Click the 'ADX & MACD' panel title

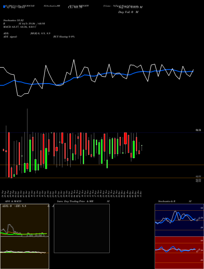(x=13, y=201)
